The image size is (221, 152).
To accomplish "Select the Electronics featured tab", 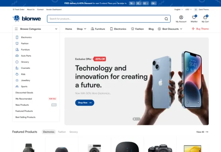I will pos(49,132).
